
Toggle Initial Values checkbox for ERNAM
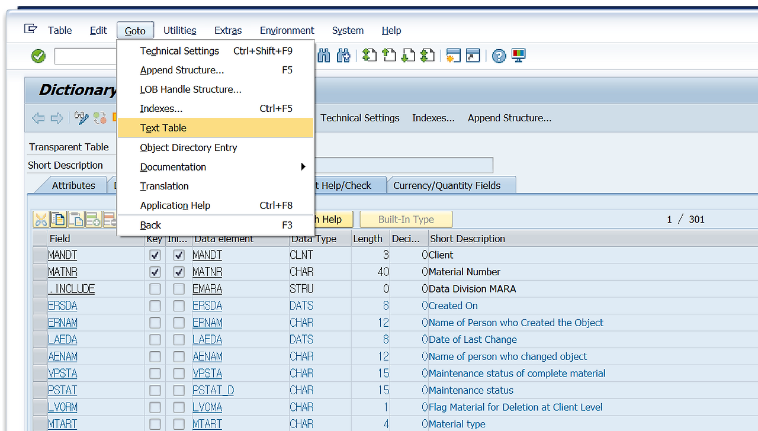tap(179, 323)
